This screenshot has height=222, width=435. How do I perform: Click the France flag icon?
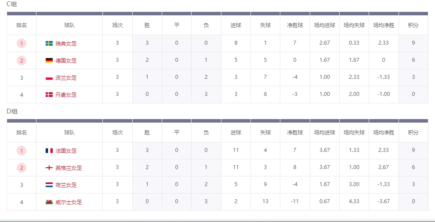point(49,151)
